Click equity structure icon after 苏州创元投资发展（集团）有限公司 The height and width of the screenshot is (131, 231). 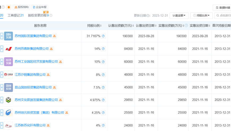pyautogui.click(x=67, y=113)
